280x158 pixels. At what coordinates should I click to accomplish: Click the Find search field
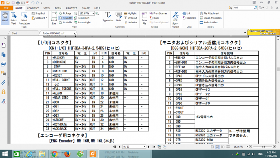coord(243,8)
